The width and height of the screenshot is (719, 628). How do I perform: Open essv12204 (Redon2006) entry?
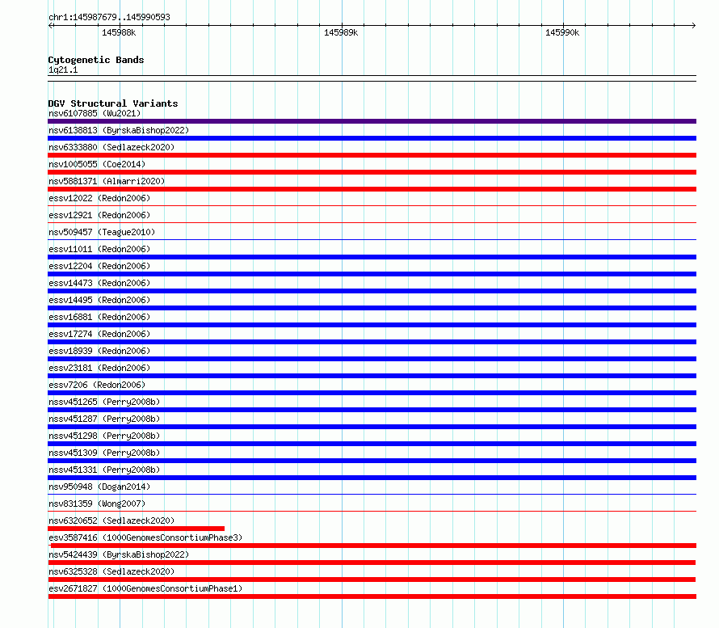click(99, 266)
